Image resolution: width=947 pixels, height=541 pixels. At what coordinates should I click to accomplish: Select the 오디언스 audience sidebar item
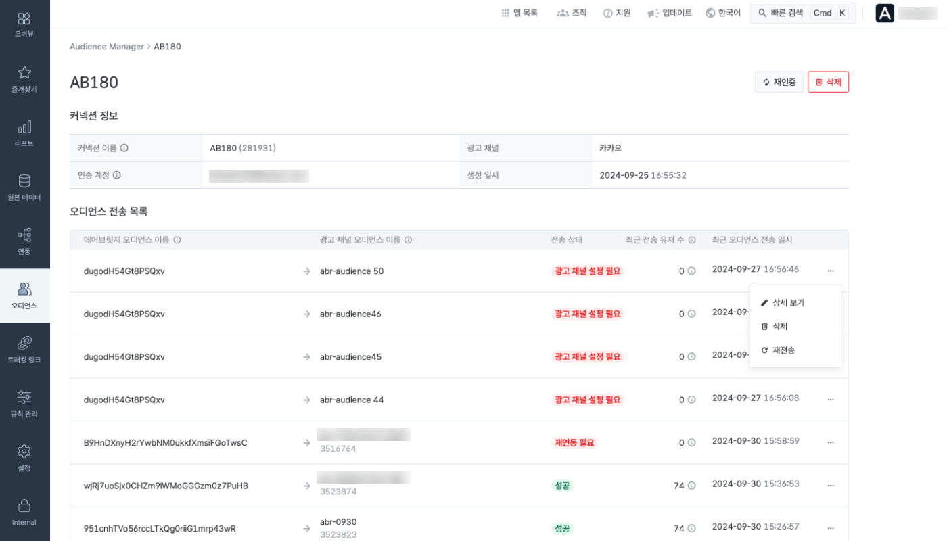[24, 296]
